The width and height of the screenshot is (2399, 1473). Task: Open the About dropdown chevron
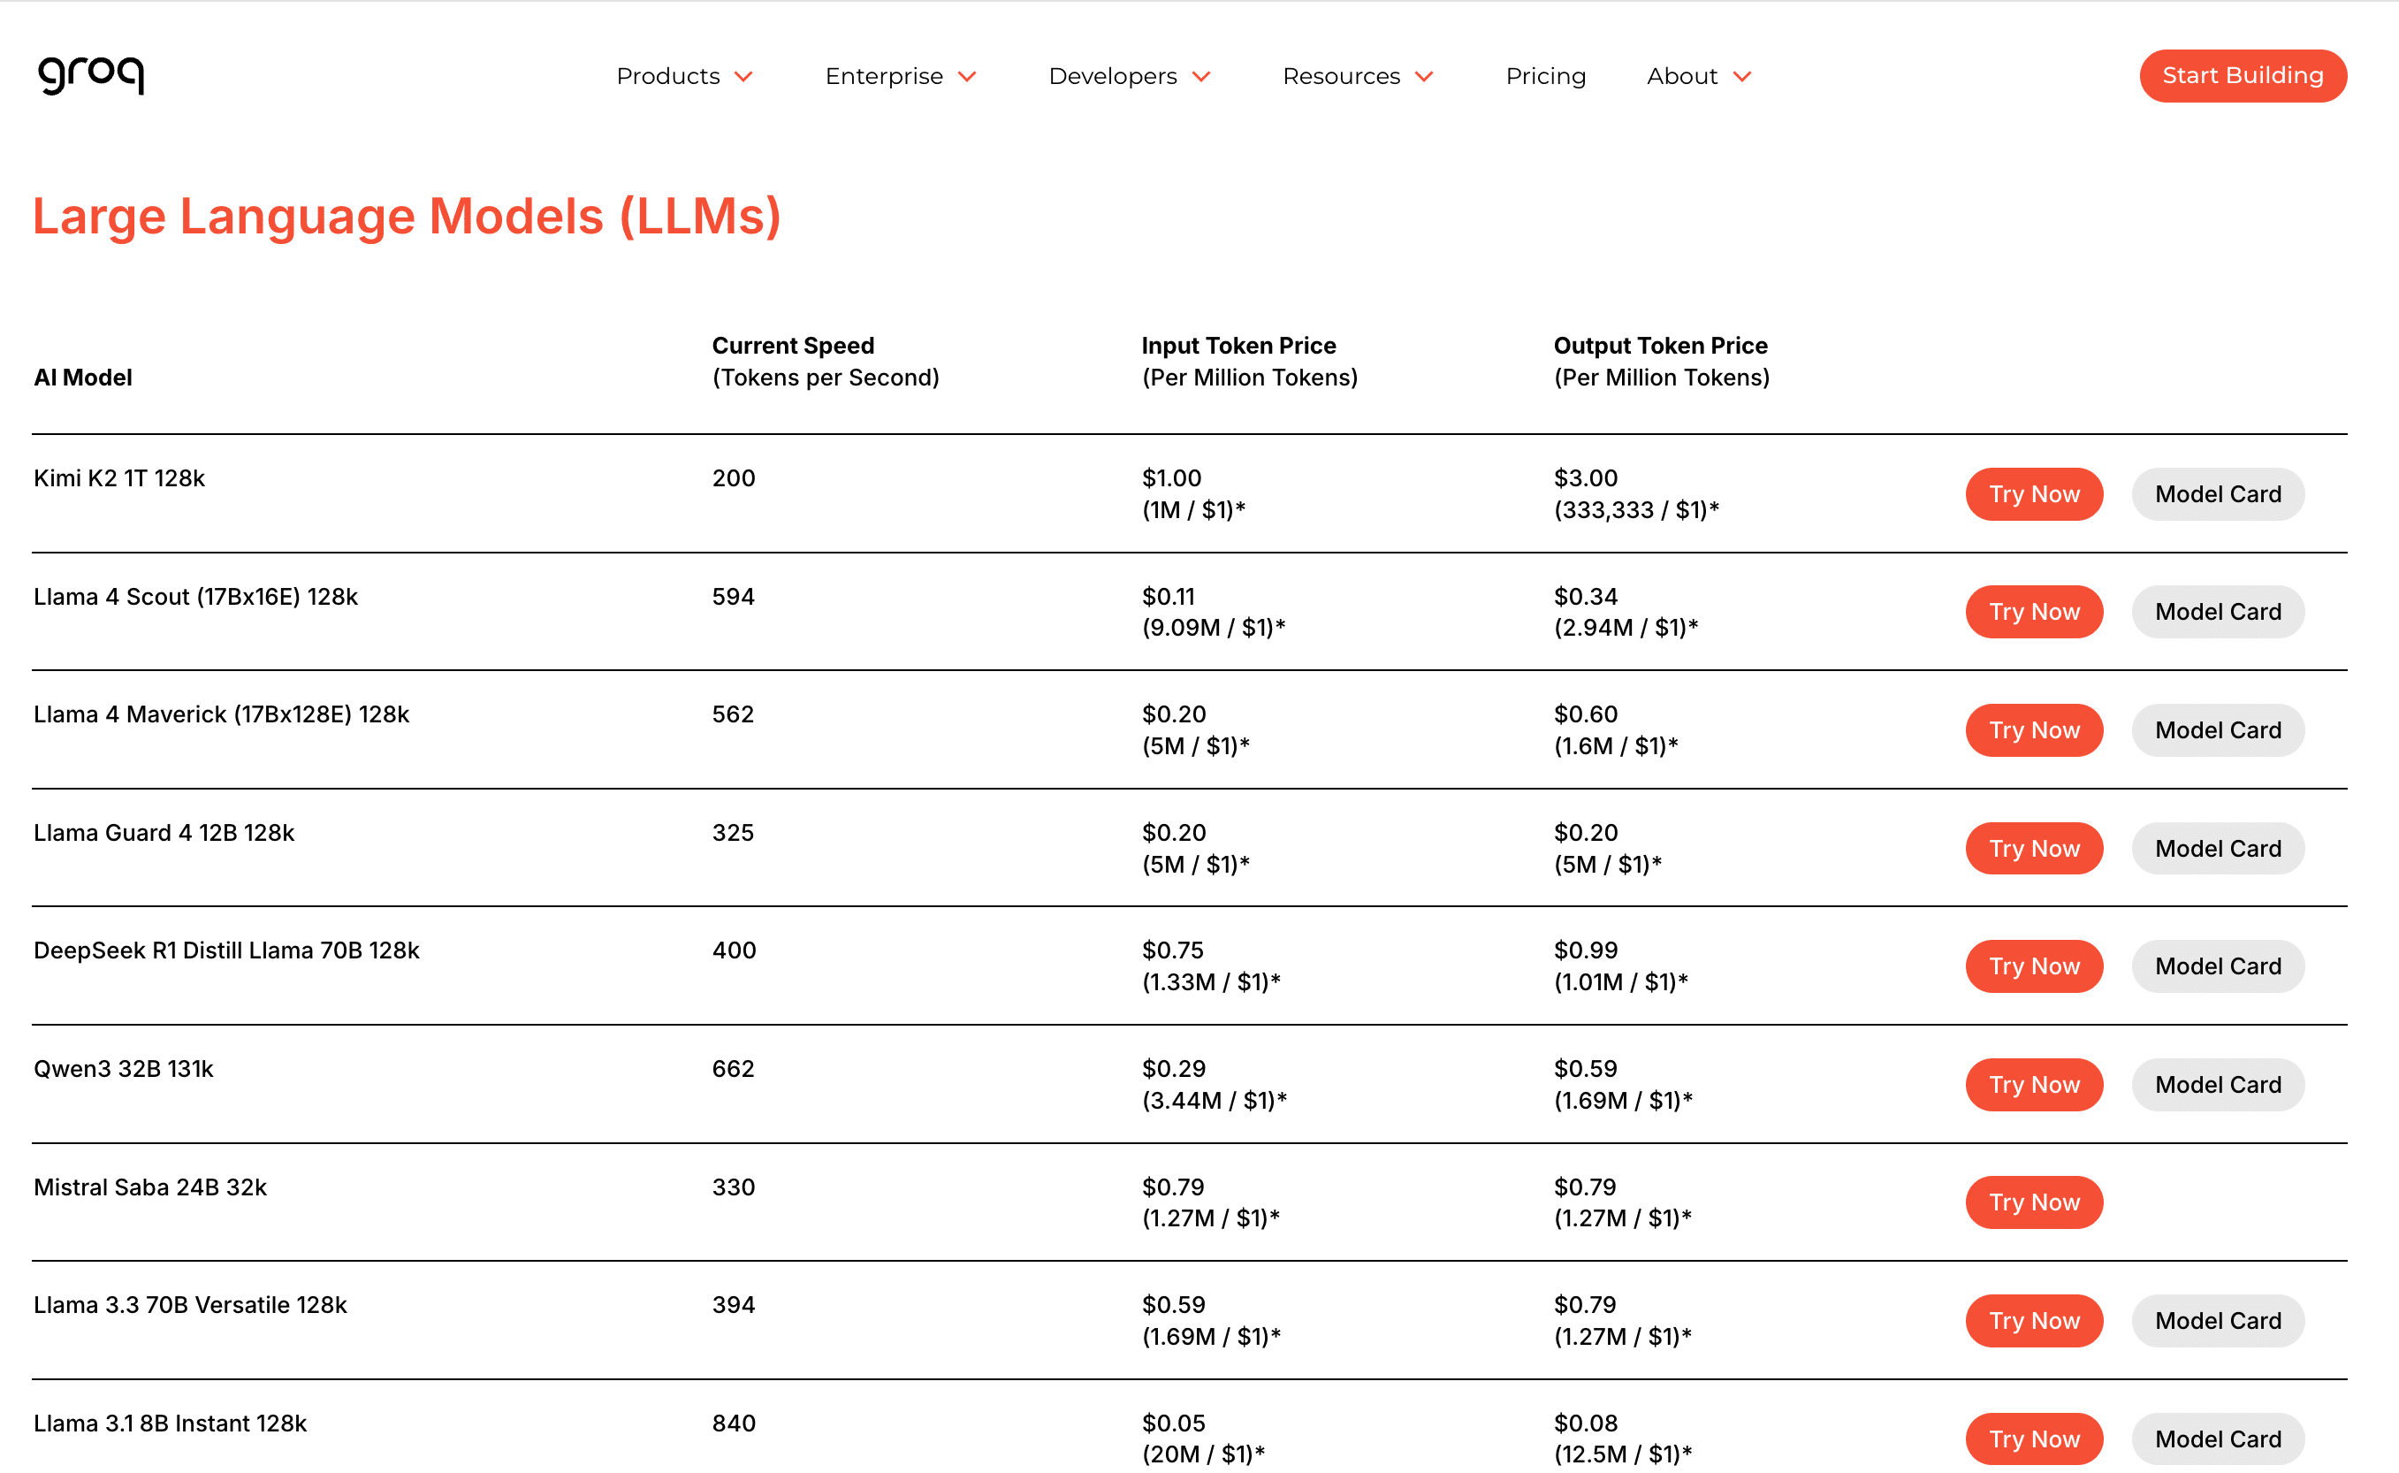(1742, 77)
